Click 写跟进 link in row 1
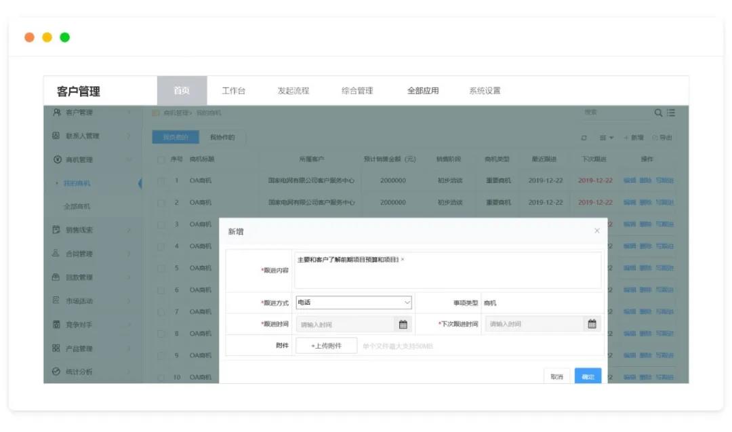 coord(665,181)
